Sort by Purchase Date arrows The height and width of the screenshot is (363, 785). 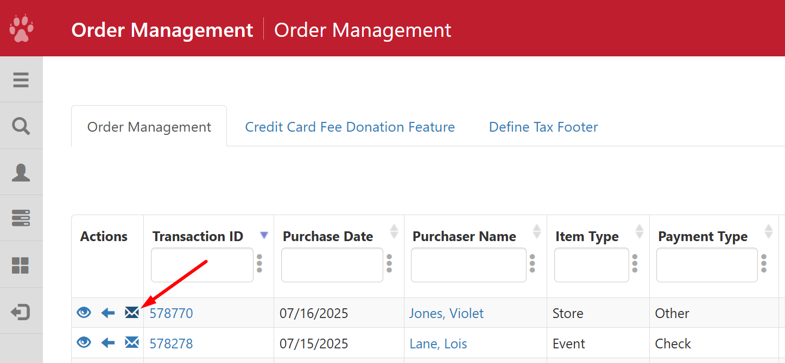394,232
